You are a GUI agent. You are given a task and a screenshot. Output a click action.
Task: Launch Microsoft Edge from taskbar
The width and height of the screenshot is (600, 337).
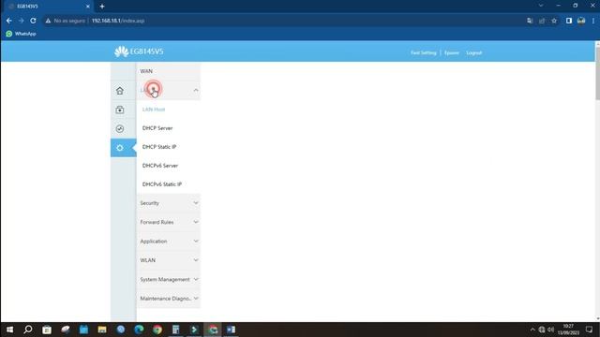tap(139, 330)
